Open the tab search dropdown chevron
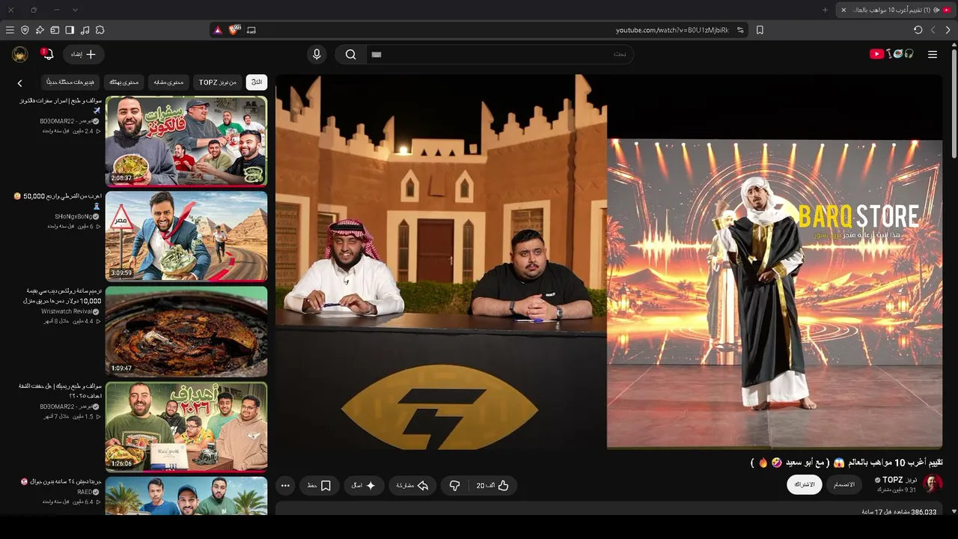This screenshot has height=539, width=958. (x=75, y=10)
